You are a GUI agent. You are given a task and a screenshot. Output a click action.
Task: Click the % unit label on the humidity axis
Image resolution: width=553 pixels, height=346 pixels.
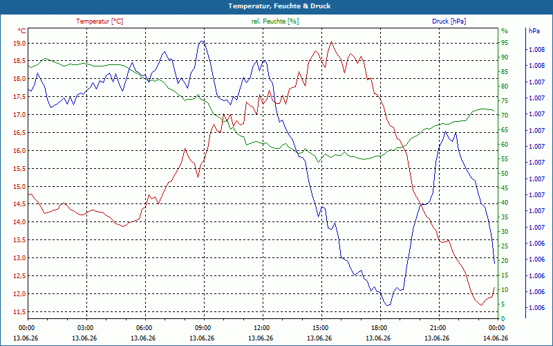(505, 31)
